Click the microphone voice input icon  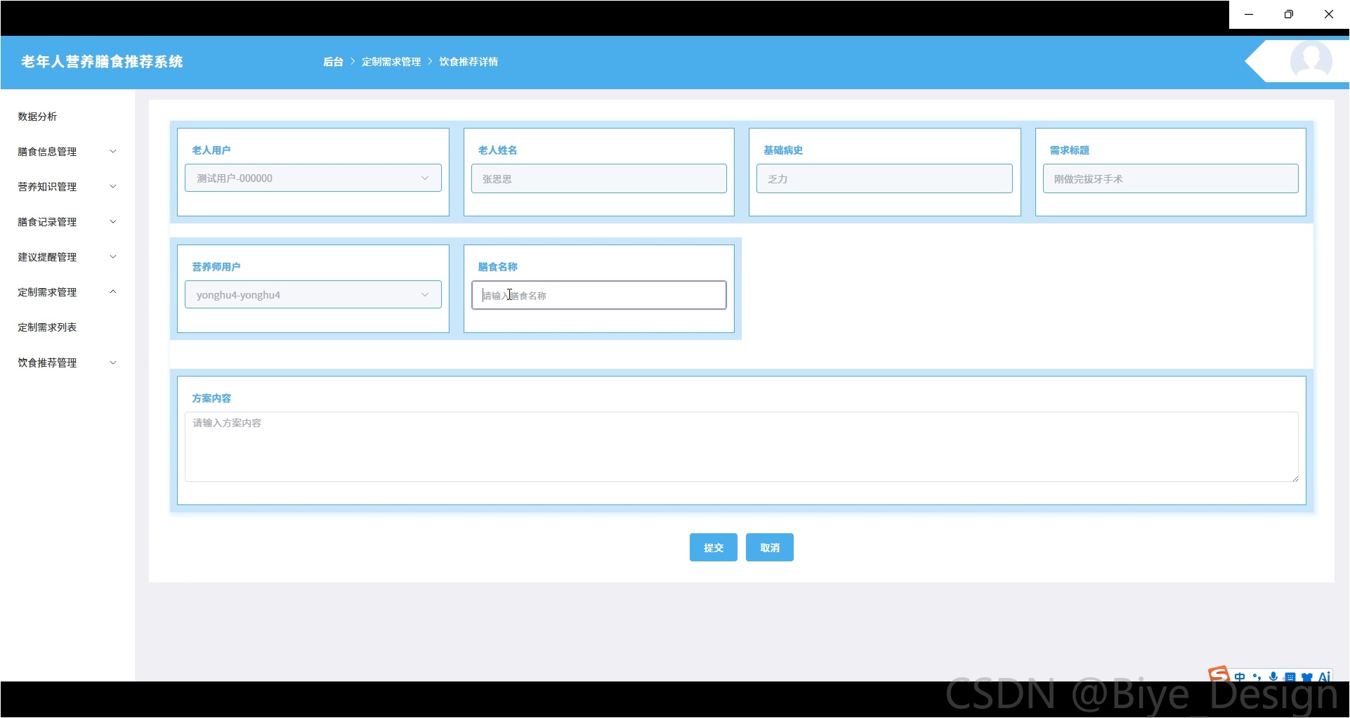click(1273, 677)
